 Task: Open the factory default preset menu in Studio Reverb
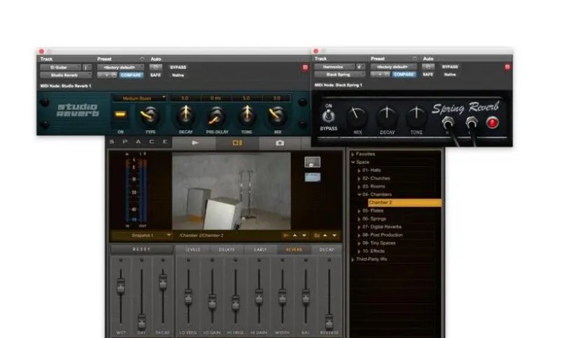pyautogui.click(x=121, y=68)
